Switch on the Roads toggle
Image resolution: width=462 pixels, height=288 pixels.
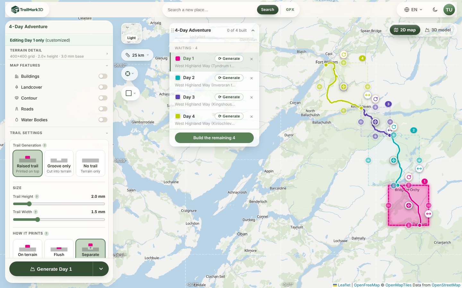tap(103, 109)
